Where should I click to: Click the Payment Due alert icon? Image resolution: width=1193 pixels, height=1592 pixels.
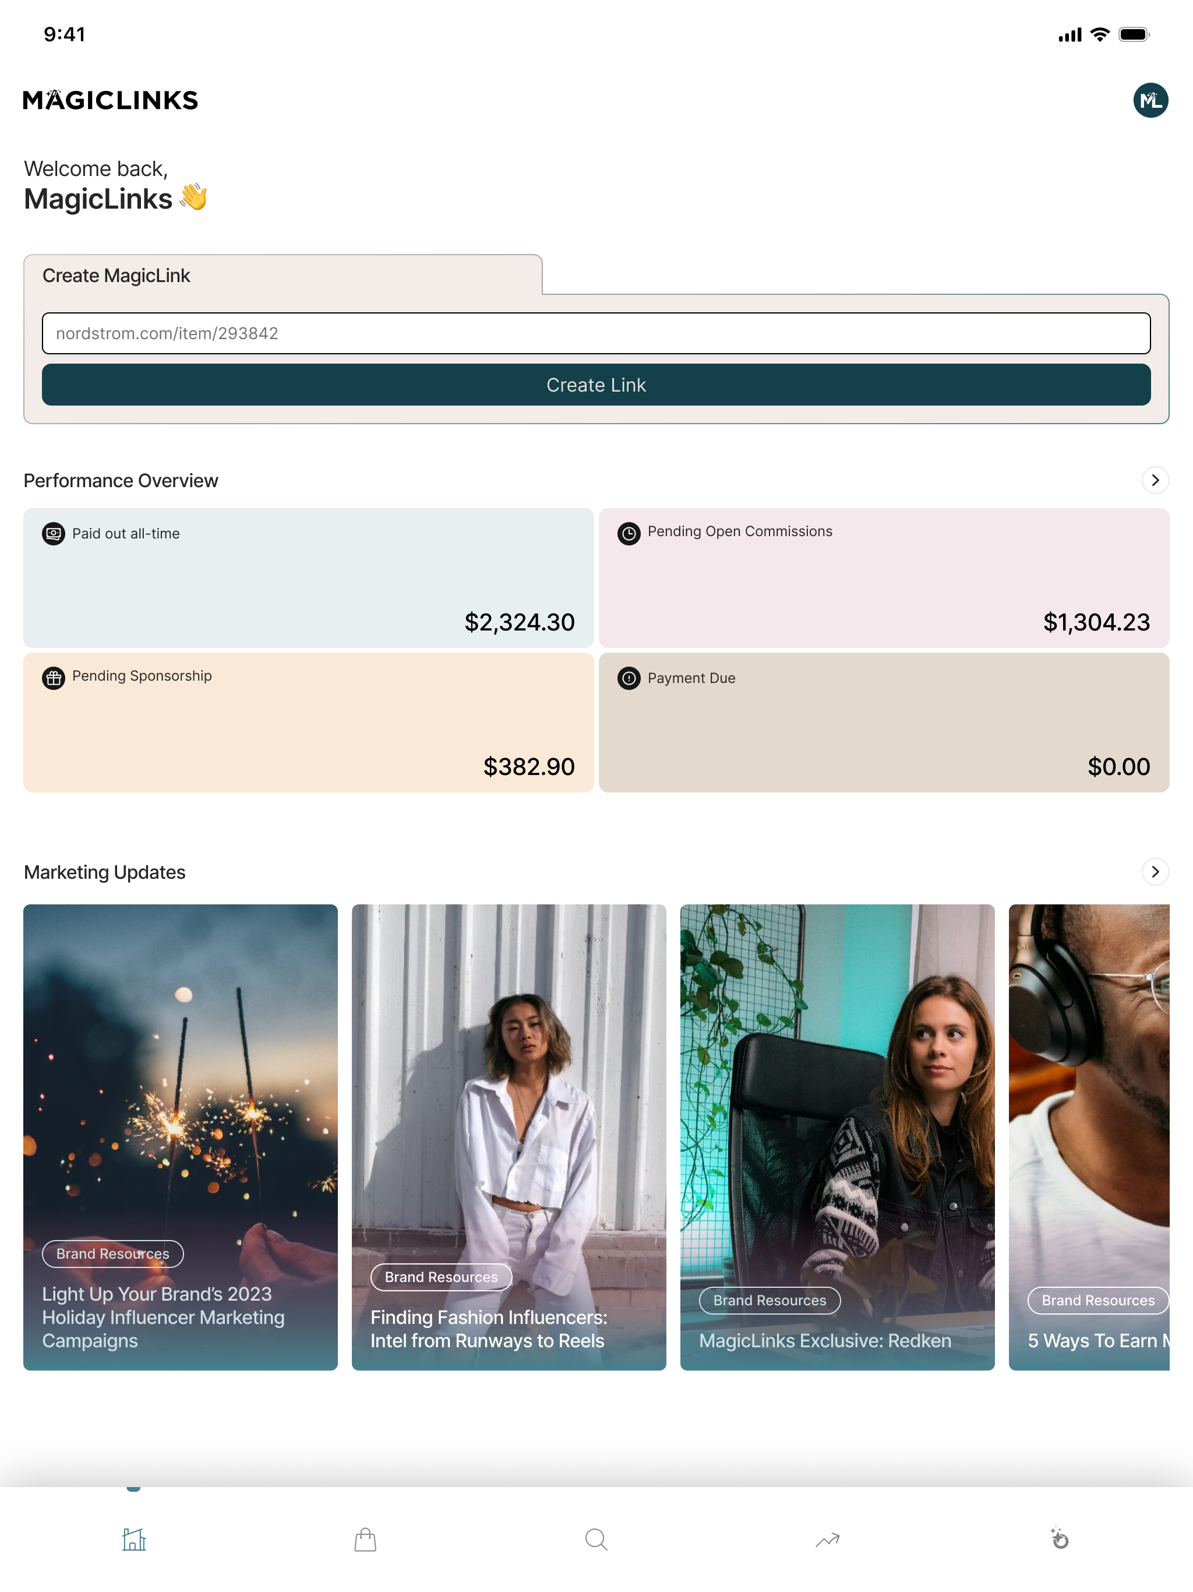point(629,678)
